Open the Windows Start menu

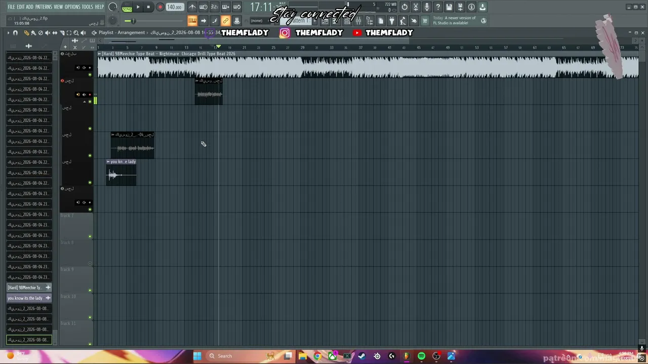tap(197, 356)
